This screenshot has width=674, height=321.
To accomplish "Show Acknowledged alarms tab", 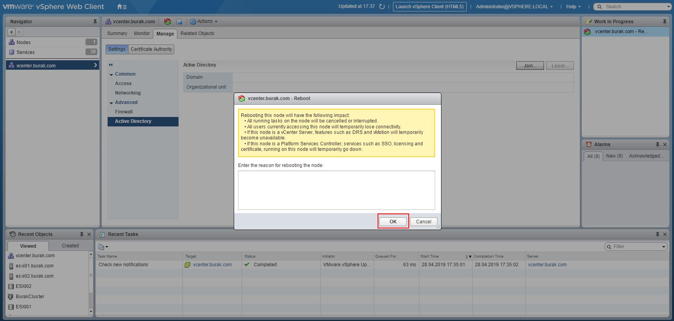I will [x=646, y=156].
